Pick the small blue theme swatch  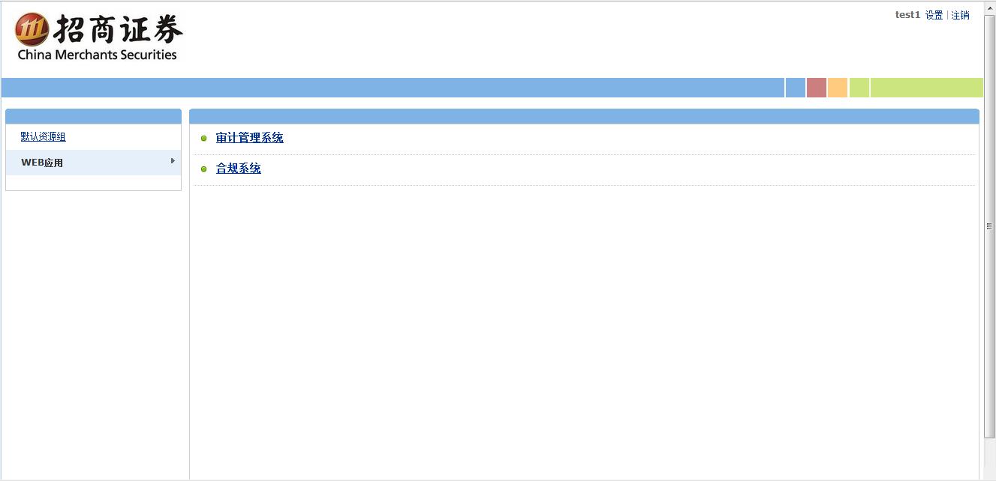tap(796, 88)
